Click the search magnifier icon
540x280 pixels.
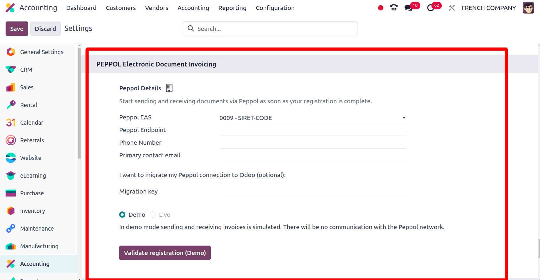click(191, 29)
